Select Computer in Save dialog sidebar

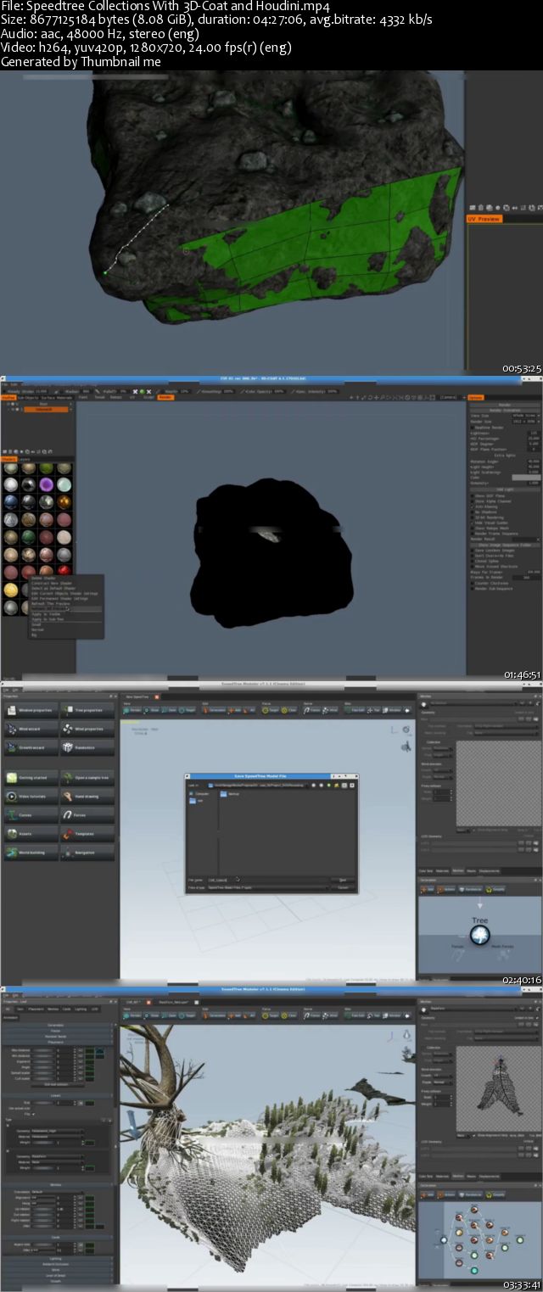(198, 793)
